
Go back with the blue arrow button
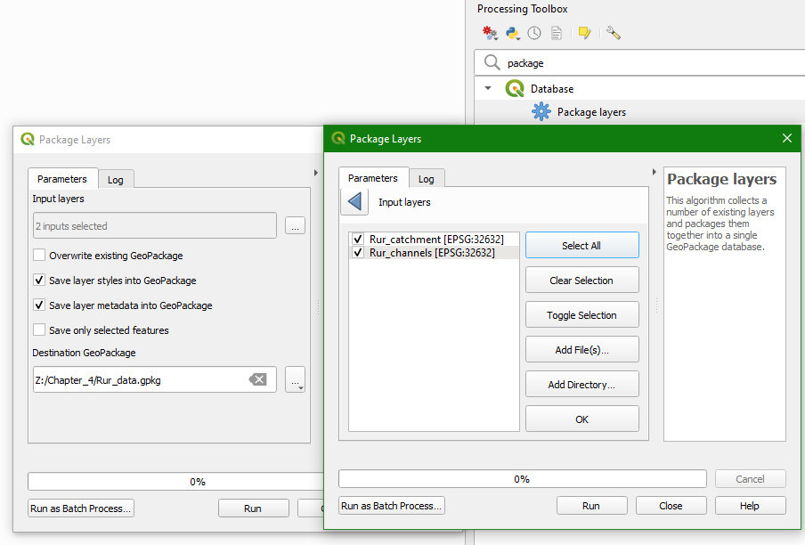(x=354, y=201)
